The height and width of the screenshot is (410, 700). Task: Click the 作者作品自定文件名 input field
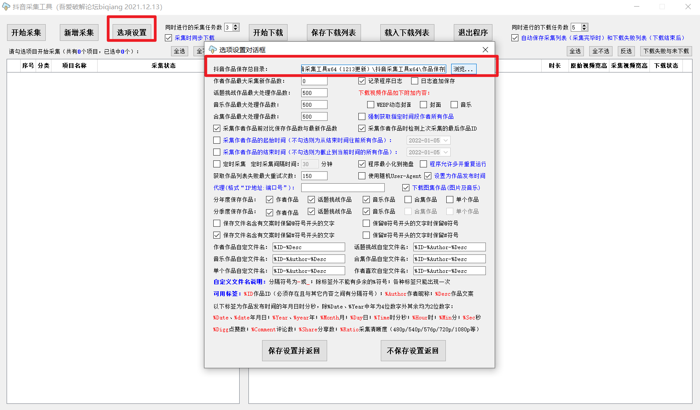(x=309, y=247)
